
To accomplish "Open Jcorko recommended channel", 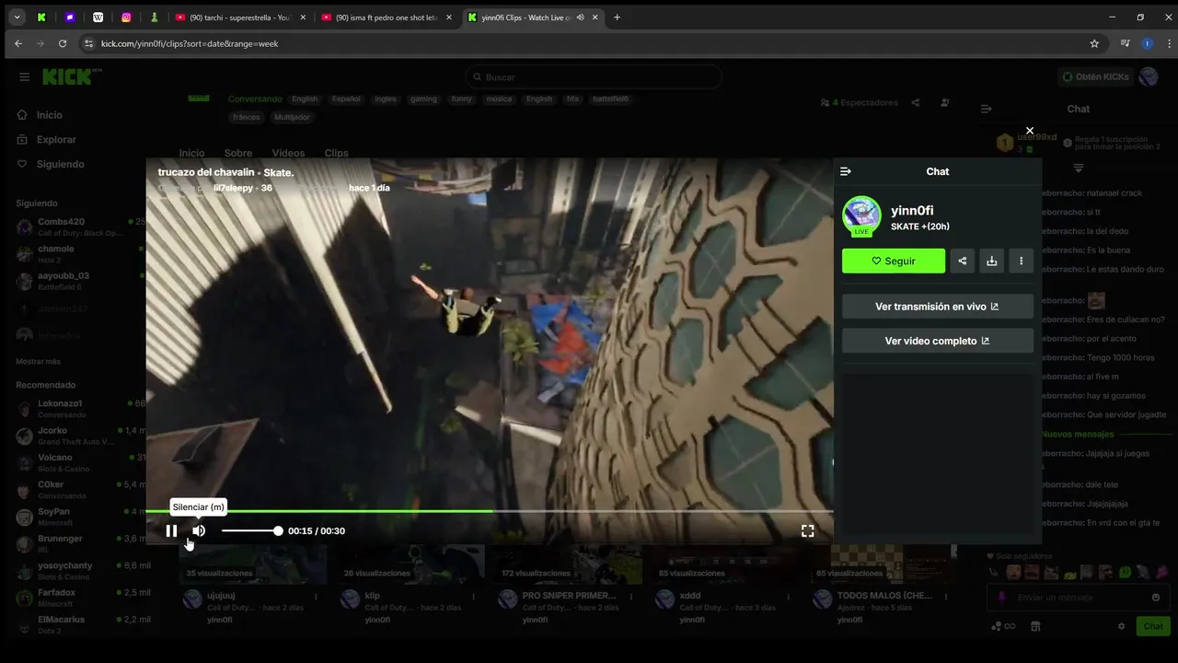I will 78,436.
